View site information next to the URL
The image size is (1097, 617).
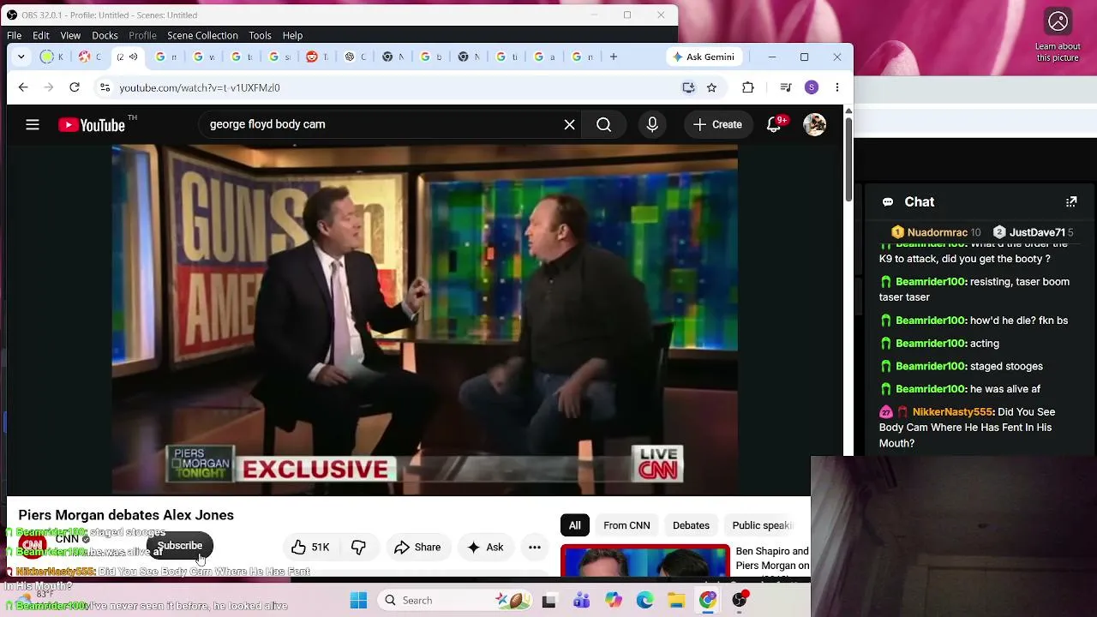(x=105, y=87)
